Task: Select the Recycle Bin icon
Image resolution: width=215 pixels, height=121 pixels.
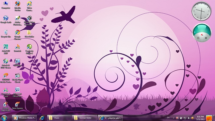Action: tap(6, 33)
